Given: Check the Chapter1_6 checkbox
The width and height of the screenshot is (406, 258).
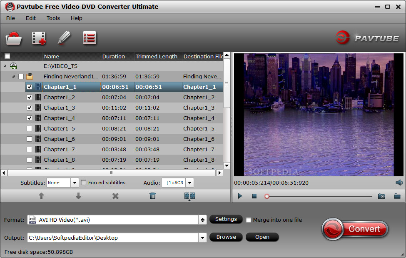Looking at the screenshot, I should (x=29, y=139).
